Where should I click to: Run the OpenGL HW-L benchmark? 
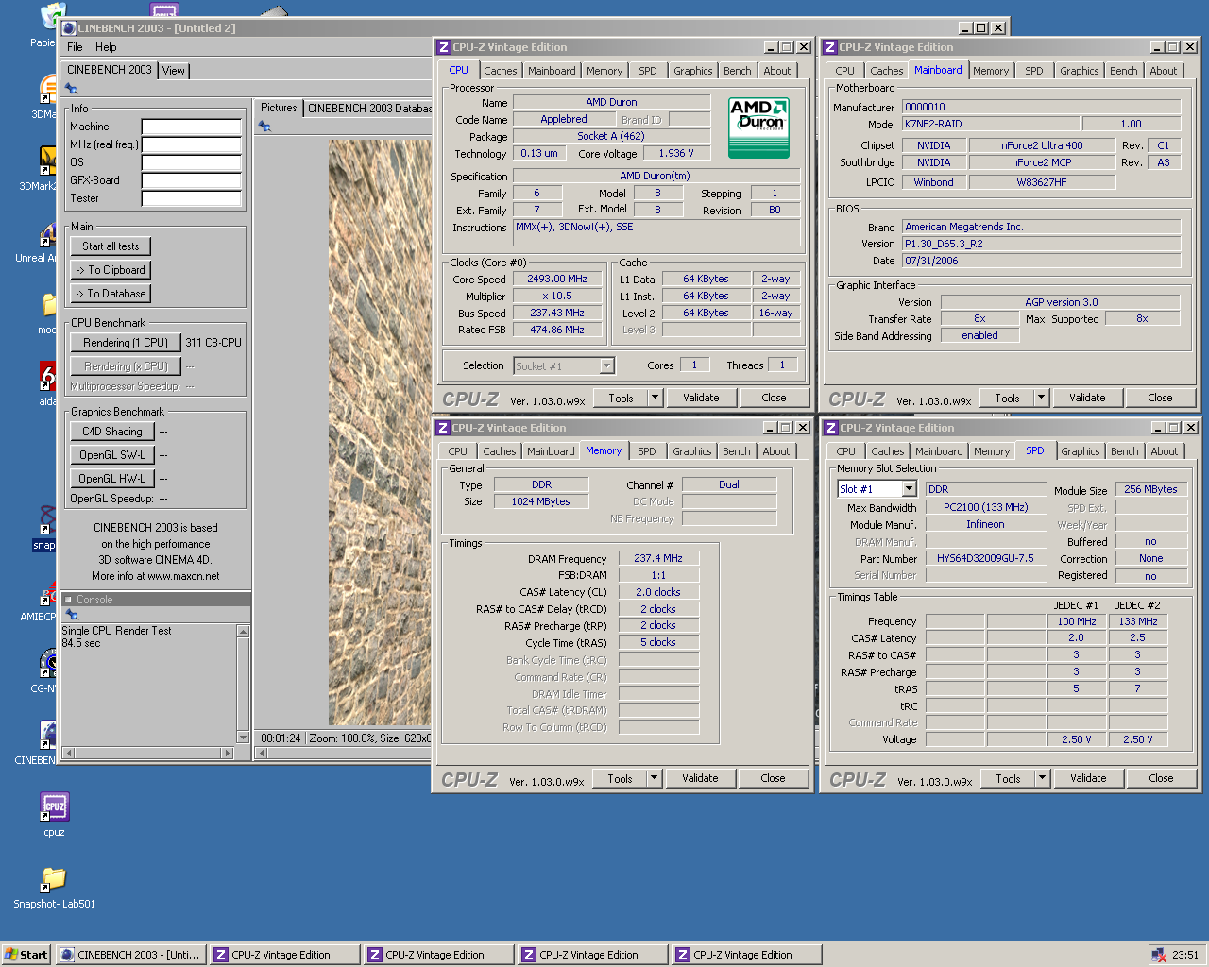click(112, 479)
